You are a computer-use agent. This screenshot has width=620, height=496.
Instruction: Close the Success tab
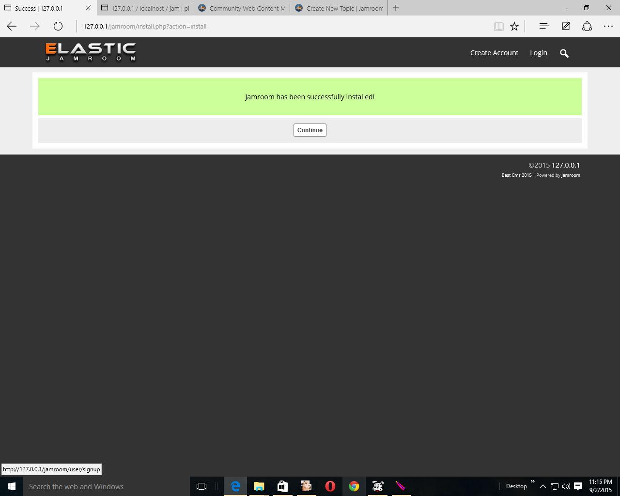coord(88,8)
